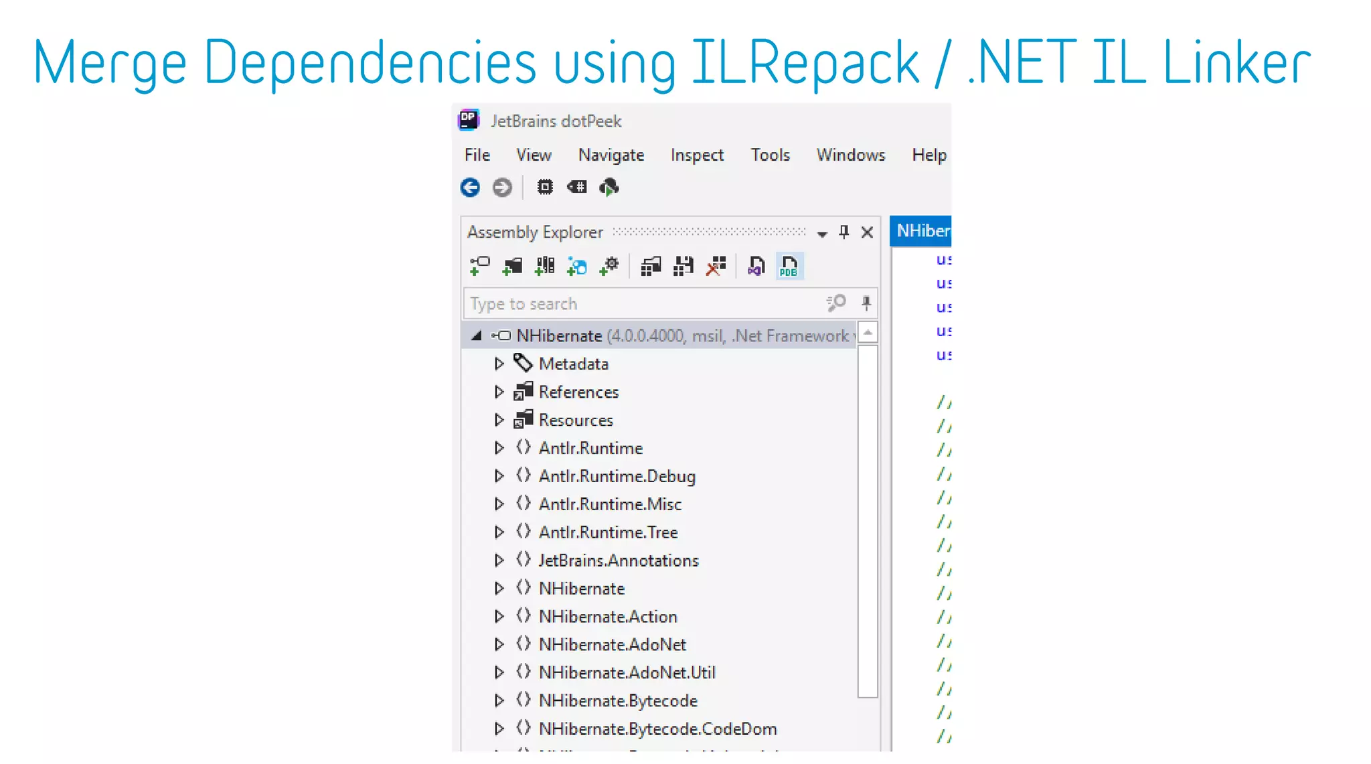Open Assembly Explorer window options dropdown arrow

coord(822,233)
